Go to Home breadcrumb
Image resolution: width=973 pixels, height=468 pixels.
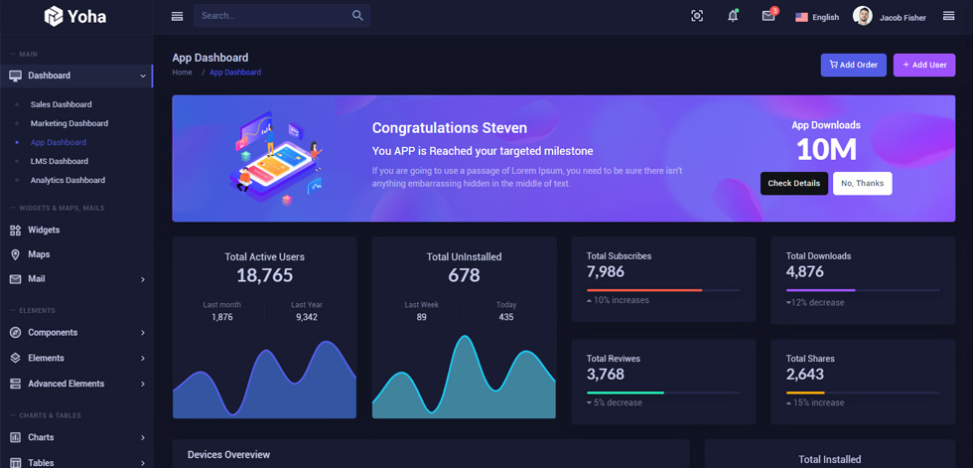(182, 73)
